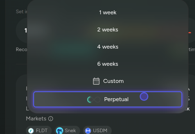Click the partially hidden 'Set in' label
The image size is (195, 134).
coord(22,12)
